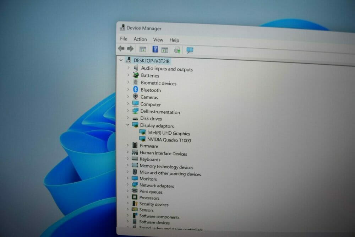The width and height of the screenshot is (355, 237).
Task: Click the Bluetooth logo icon in the tree
Action: pyautogui.click(x=136, y=89)
